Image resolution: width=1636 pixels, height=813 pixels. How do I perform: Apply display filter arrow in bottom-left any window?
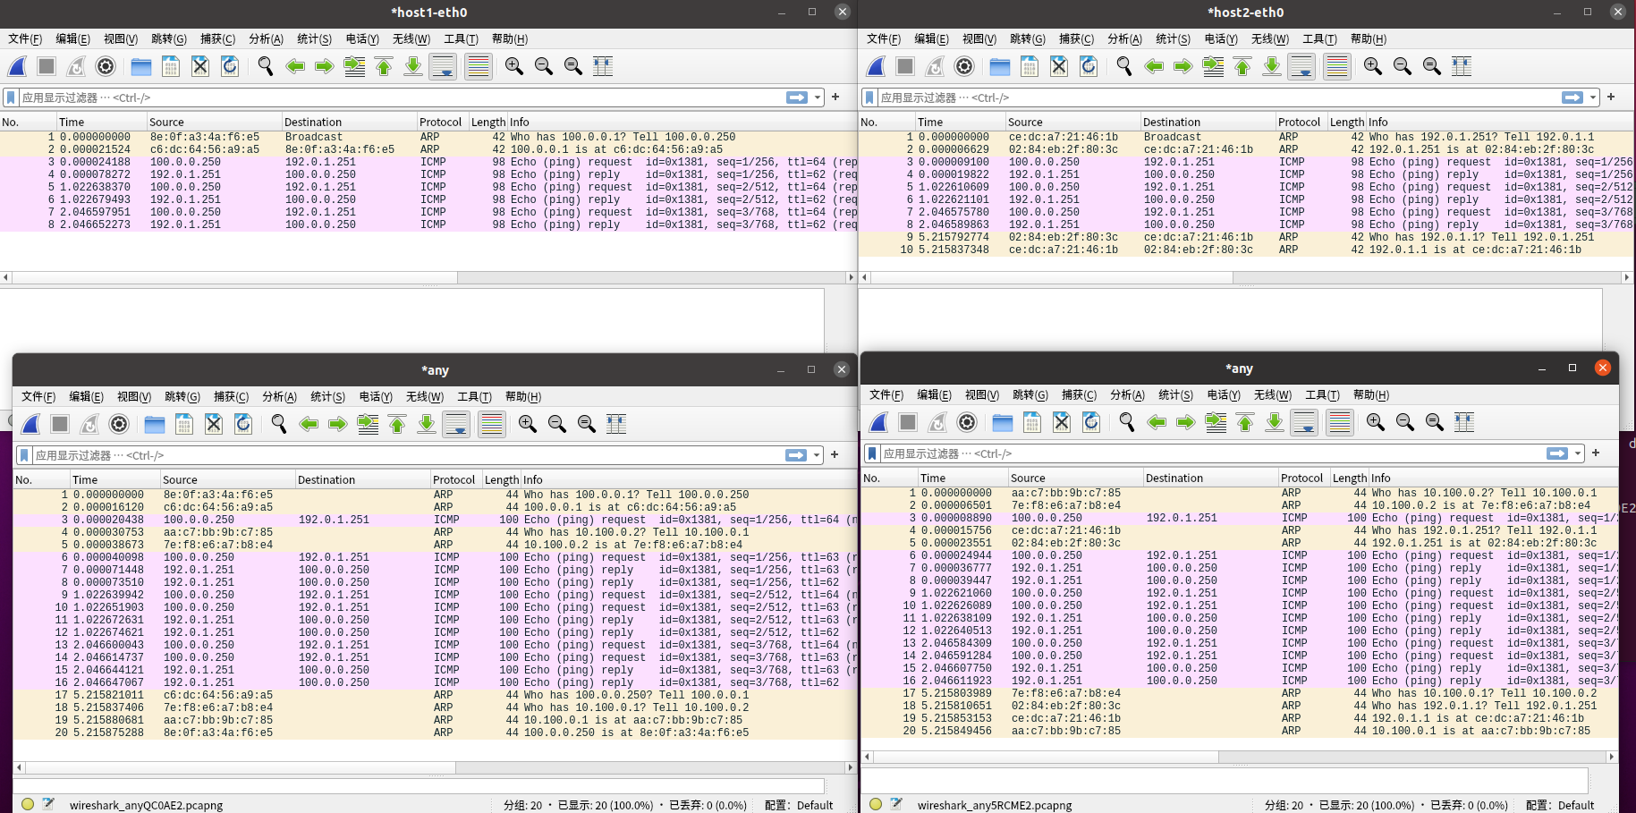point(796,455)
